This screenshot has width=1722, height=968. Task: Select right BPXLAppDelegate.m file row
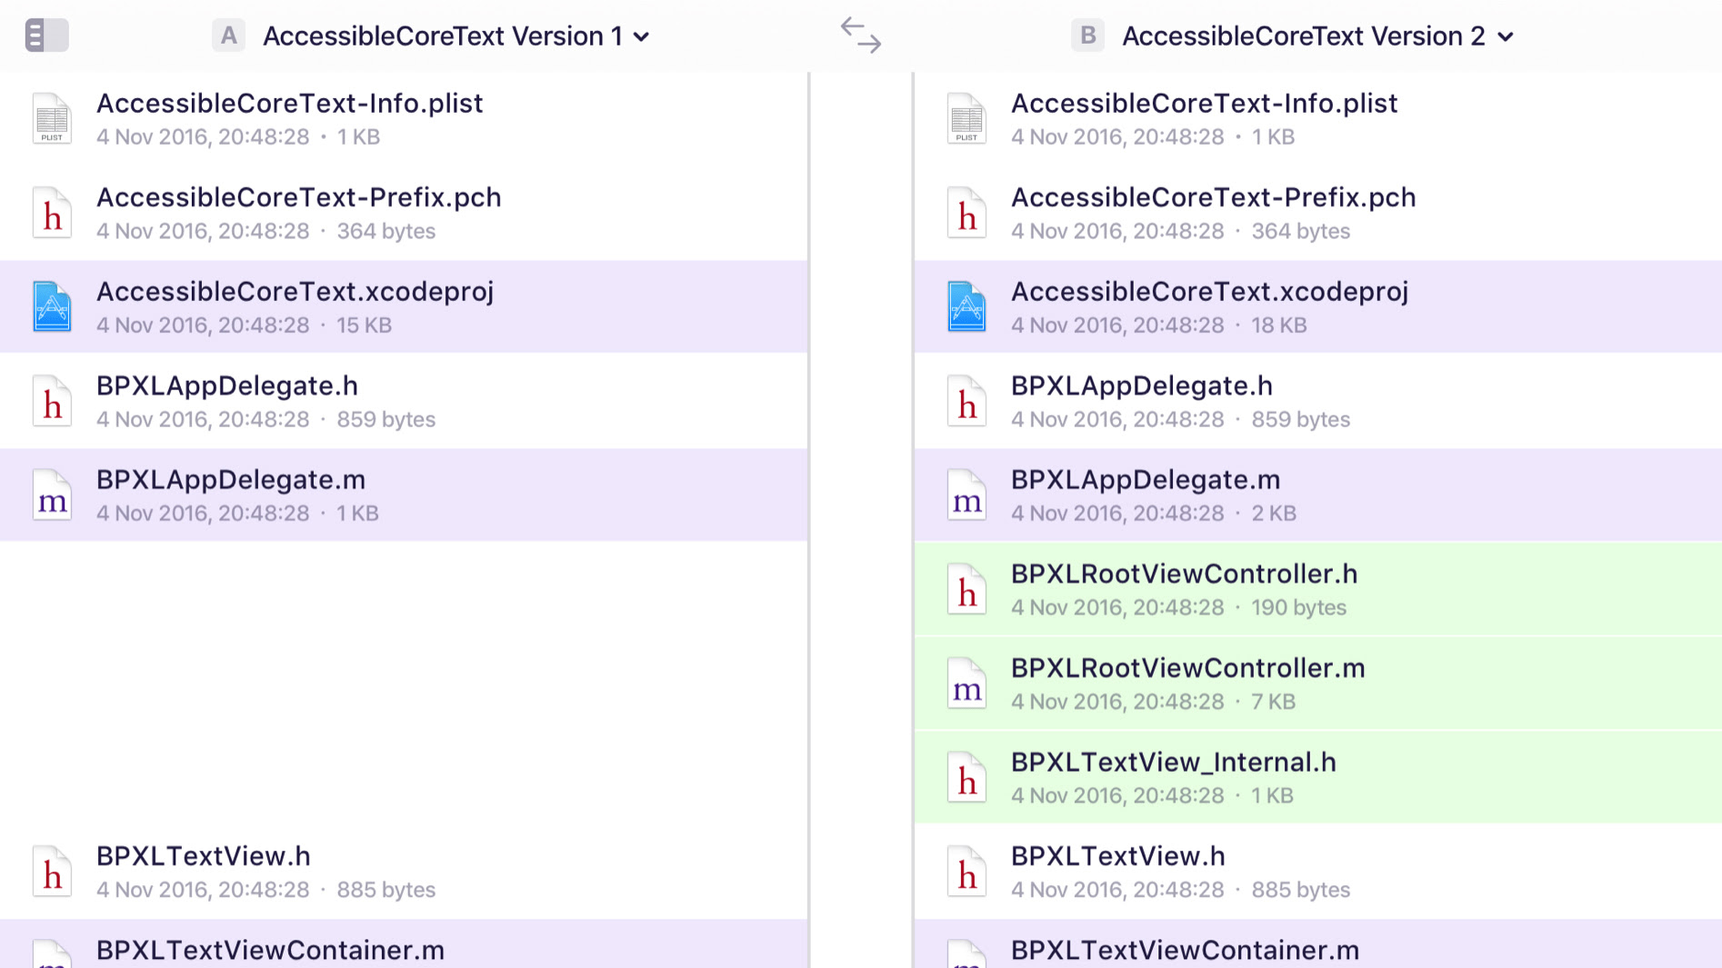[1317, 495]
